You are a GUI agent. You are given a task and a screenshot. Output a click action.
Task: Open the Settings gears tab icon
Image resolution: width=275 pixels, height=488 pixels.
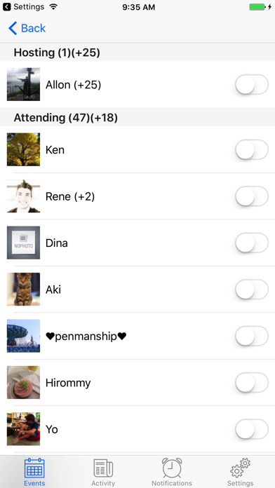point(240,468)
